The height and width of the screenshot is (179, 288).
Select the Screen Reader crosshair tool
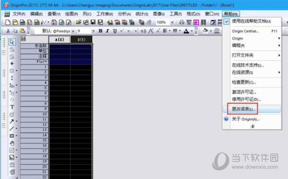[12, 63]
